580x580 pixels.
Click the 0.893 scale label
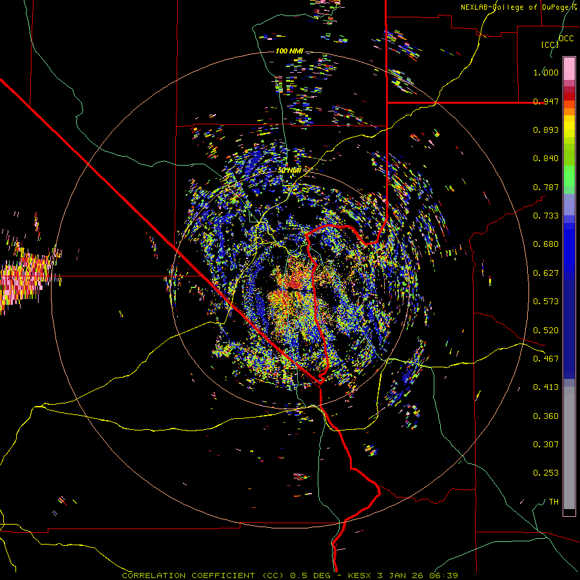point(546,130)
